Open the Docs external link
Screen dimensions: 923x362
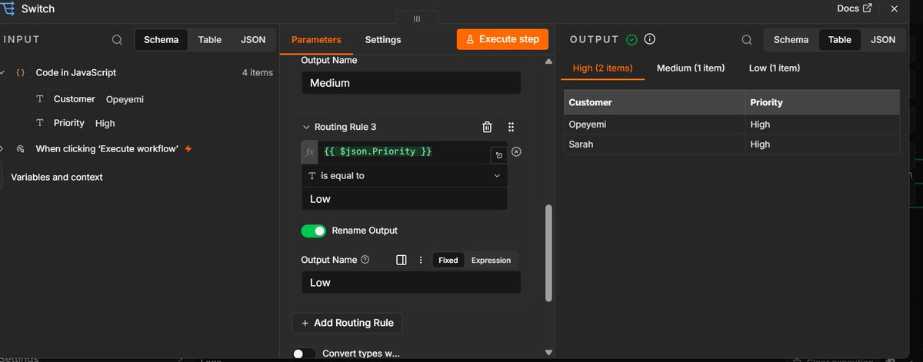[854, 8]
